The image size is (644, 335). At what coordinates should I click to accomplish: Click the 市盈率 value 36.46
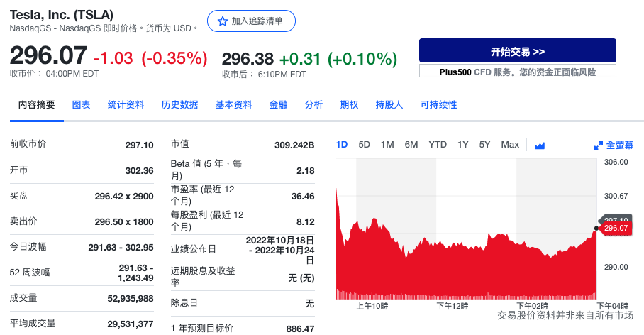[303, 196]
